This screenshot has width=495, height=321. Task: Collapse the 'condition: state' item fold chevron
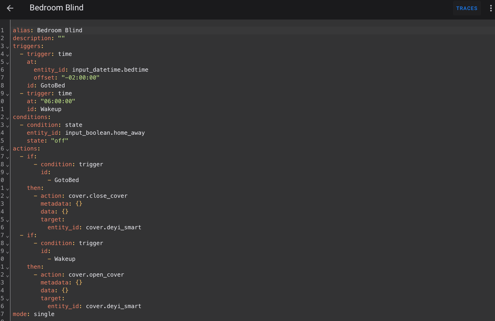tap(7, 126)
